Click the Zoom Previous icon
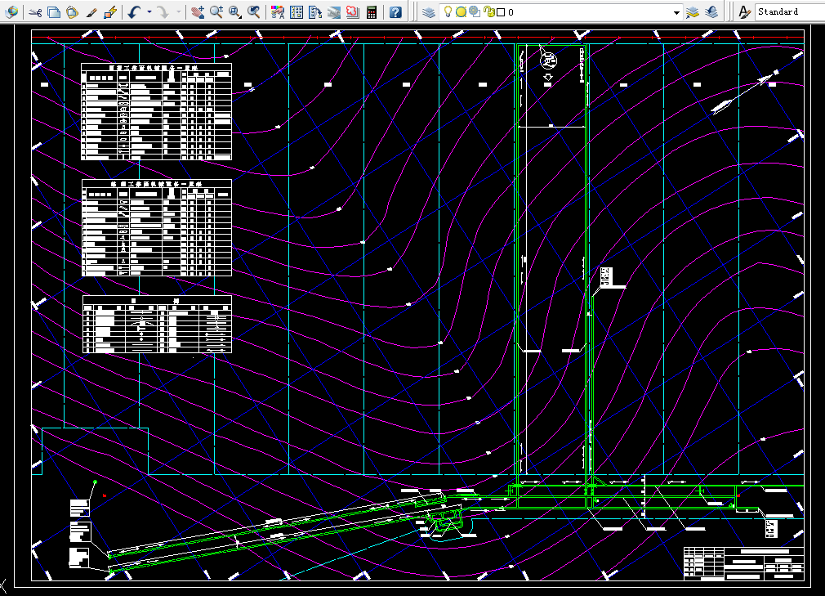Screen dimensions: 825x596 253,12
